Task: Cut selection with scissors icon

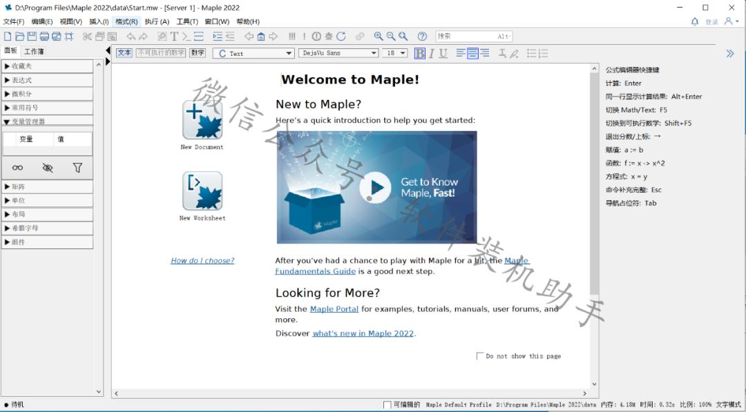Action: [87, 36]
